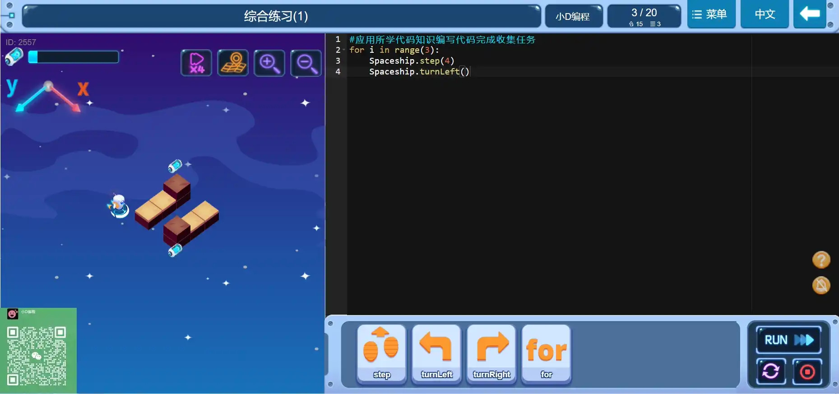Switch language using 中文 button
Screen dimensions: 839x394
point(765,14)
